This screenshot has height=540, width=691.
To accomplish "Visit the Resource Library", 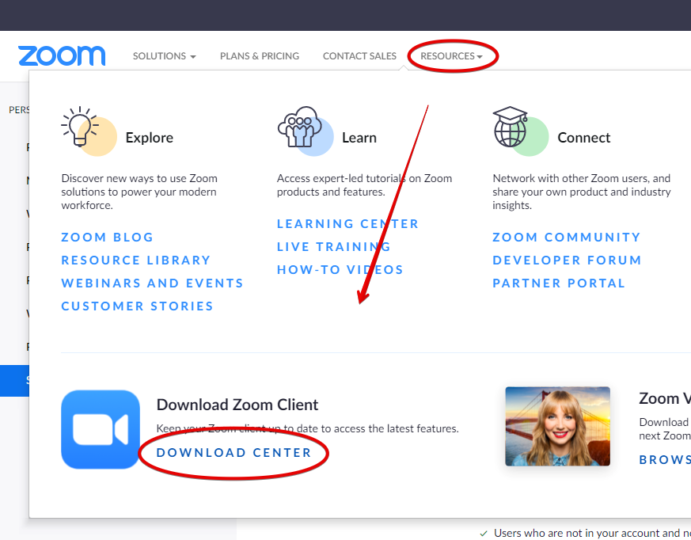I will 136,260.
